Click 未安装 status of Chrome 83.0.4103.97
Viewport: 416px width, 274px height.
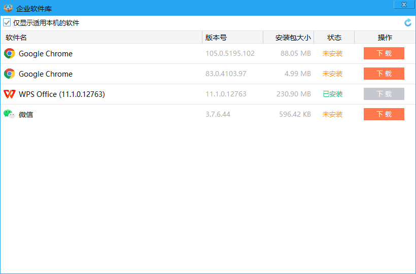pyautogui.click(x=332, y=74)
